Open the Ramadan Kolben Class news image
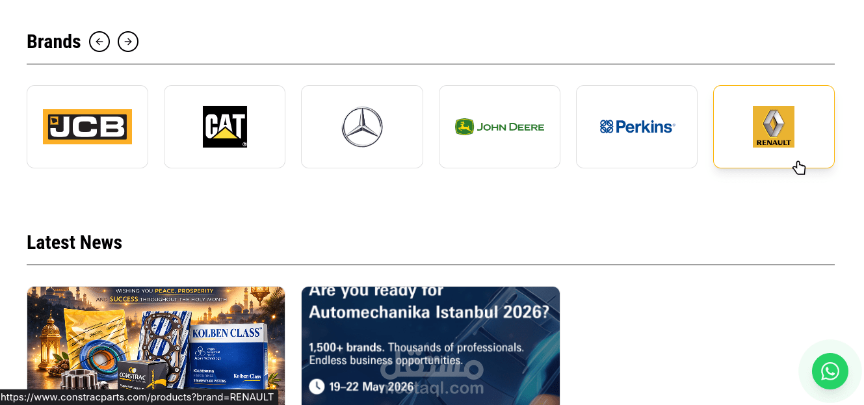Image resolution: width=864 pixels, height=405 pixels. [156, 346]
